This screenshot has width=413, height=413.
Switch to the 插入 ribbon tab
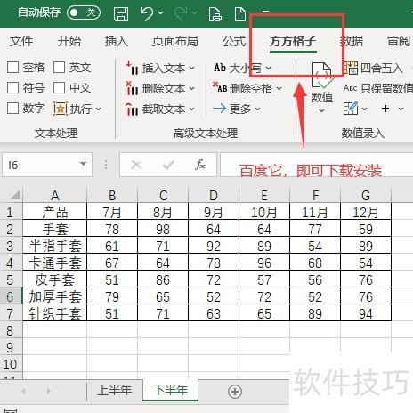pos(117,41)
